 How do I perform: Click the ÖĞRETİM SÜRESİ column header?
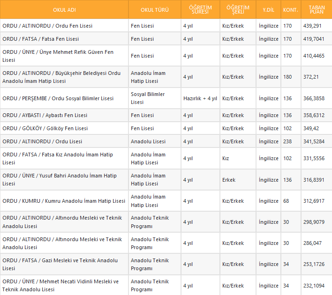(200, 10)
